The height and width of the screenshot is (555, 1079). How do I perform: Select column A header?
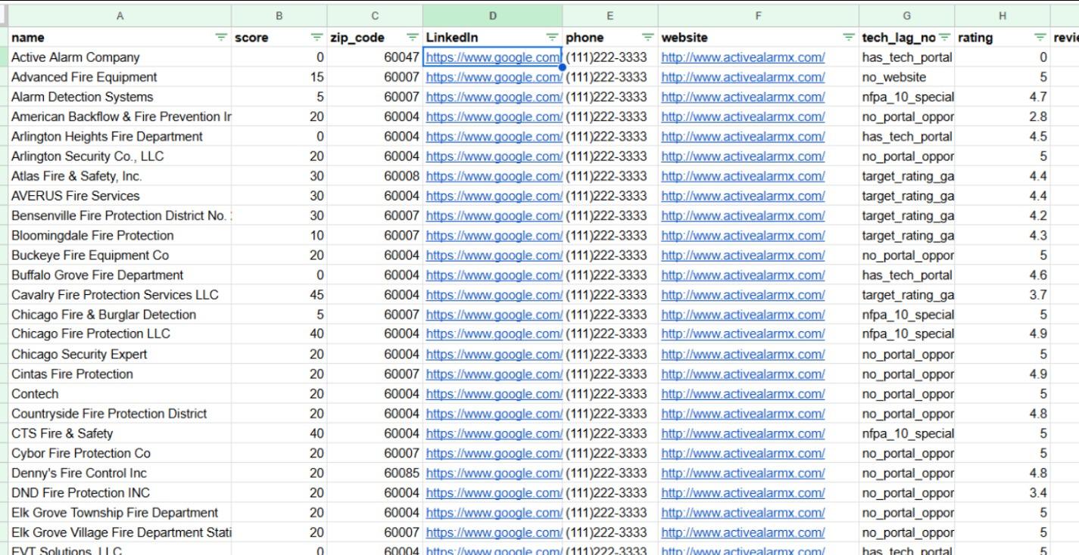[x=120, y=15]
